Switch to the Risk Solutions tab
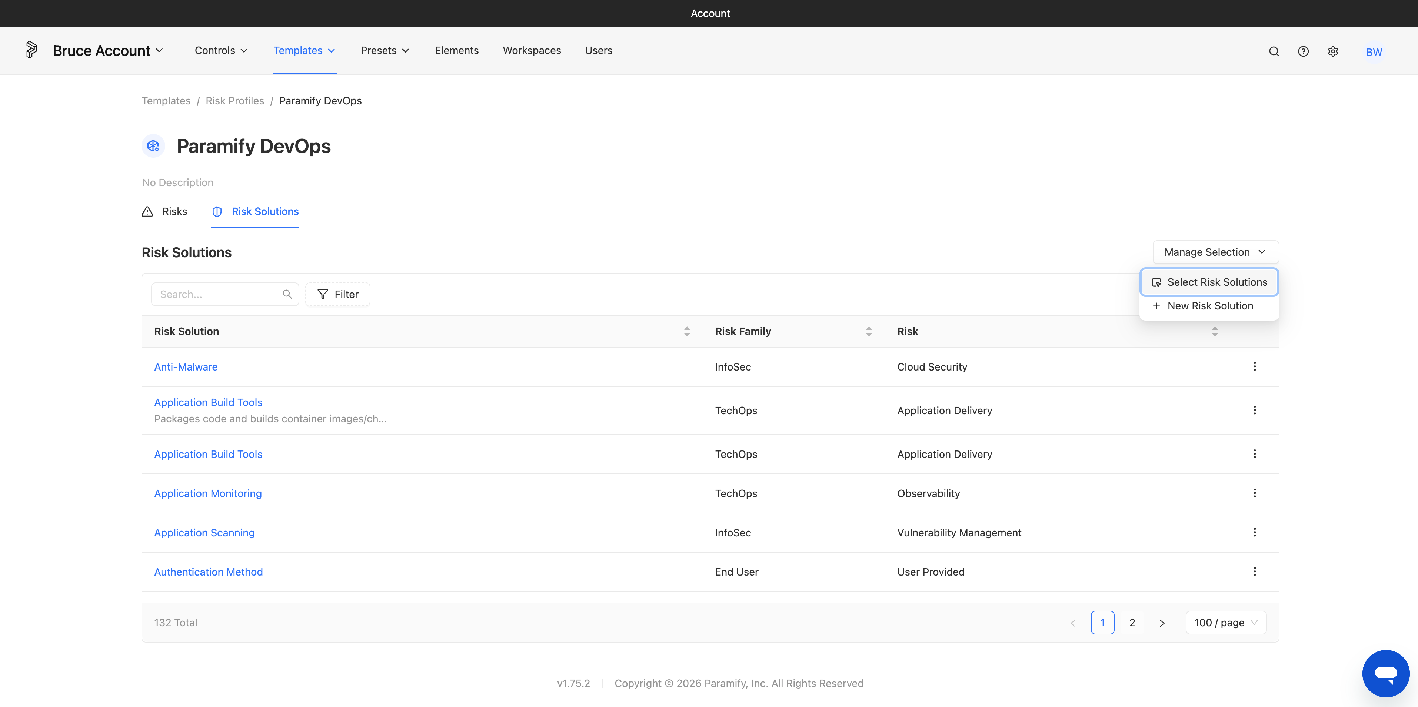The height and width of the screenshot is (707, 1418). [255, 212]
